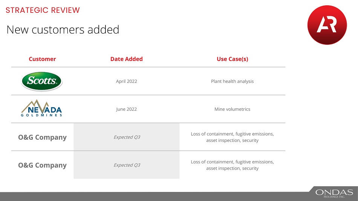Click the first loss of containment use case
The height and width of the screenshot is (201, 358).
[x=232, y=137]
